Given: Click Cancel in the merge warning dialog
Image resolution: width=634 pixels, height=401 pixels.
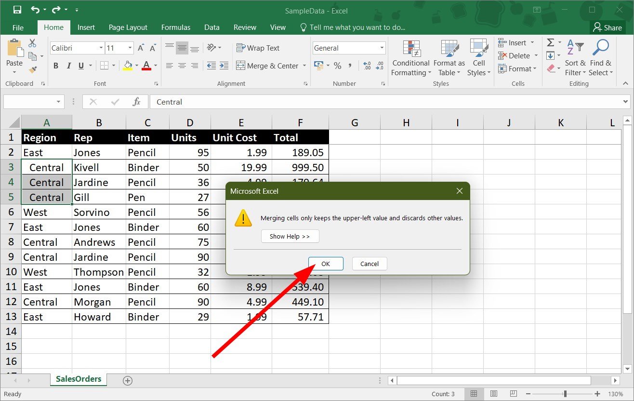Looking at the screenshot, I should (x=370, y=264).
